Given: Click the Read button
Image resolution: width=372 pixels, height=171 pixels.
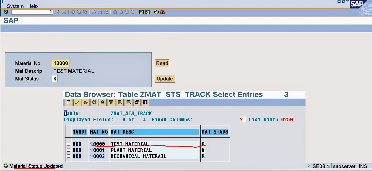Looking at the screenshot, I should pyautogui.click(x=162, y=63).
